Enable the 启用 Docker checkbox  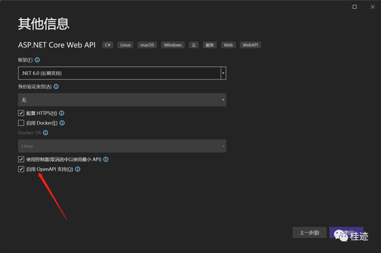tap(21, 123)
